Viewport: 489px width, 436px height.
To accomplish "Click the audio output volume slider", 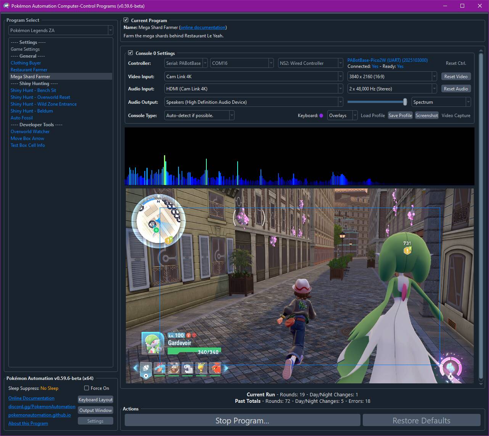I will pos(377,102).
